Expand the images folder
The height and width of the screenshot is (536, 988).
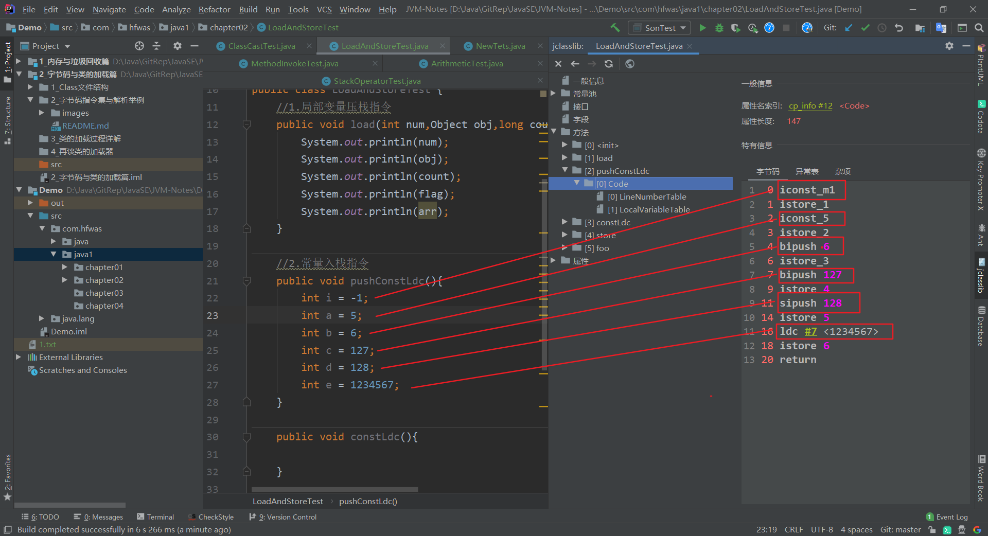(42, 113)
